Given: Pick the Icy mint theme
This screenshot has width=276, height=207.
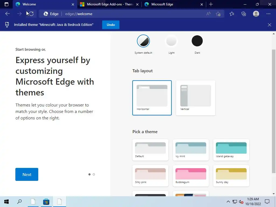Looking at the screenshot, I should 191,150.
